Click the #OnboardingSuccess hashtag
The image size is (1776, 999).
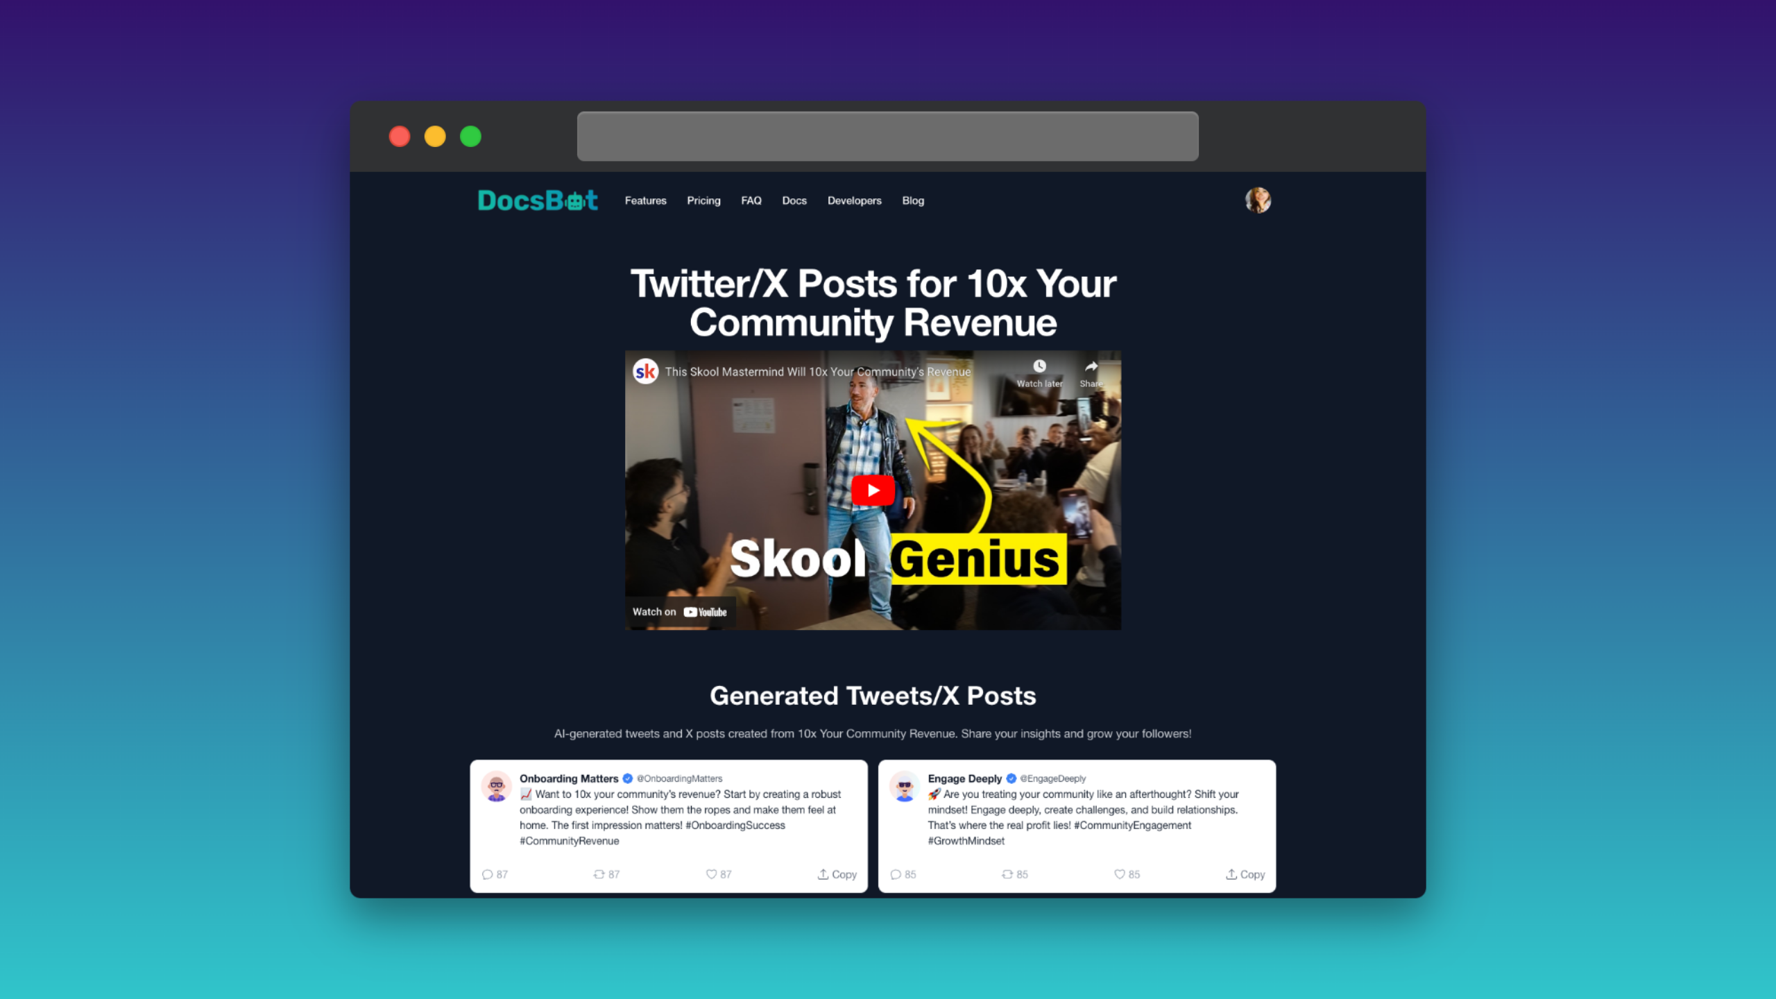pos(735,825)
